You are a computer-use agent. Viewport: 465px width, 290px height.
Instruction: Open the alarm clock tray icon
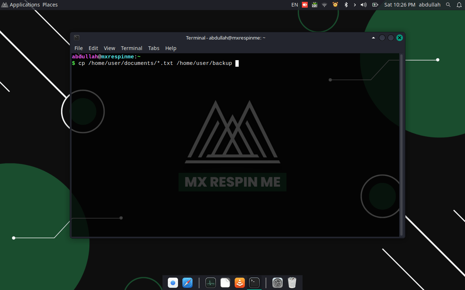click(335, 5)
